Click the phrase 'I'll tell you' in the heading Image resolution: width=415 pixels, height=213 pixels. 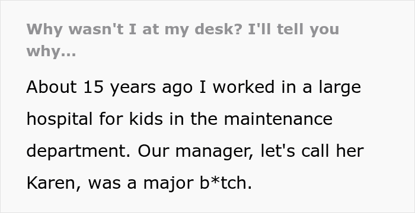(x=293, y=30)
